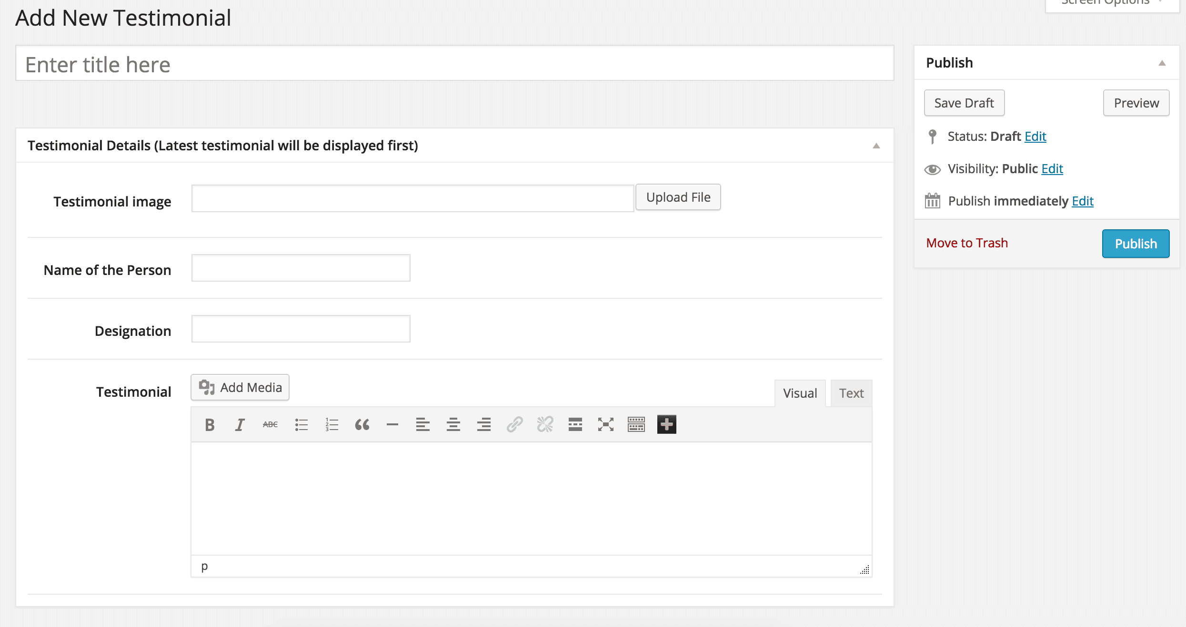Add a blockquote to the testimonial
Image resolution: width=1186 pixels, height=627 pixels.
point(362,424)
